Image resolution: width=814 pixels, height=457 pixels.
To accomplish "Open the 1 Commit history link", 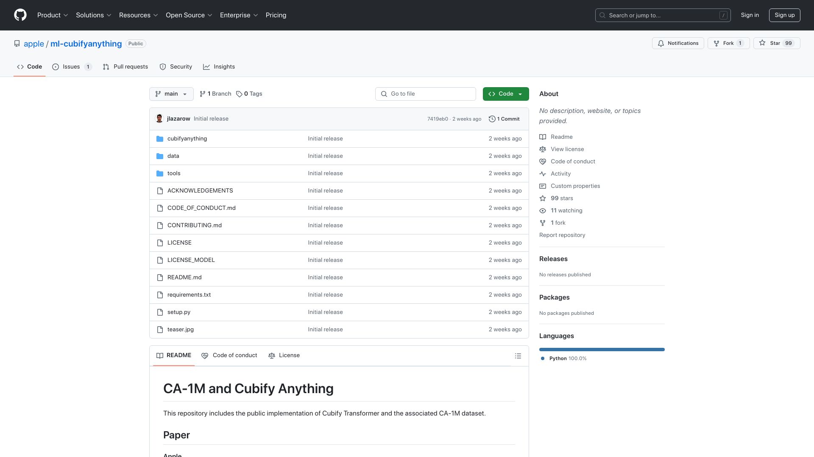I will tap(504, 119).
